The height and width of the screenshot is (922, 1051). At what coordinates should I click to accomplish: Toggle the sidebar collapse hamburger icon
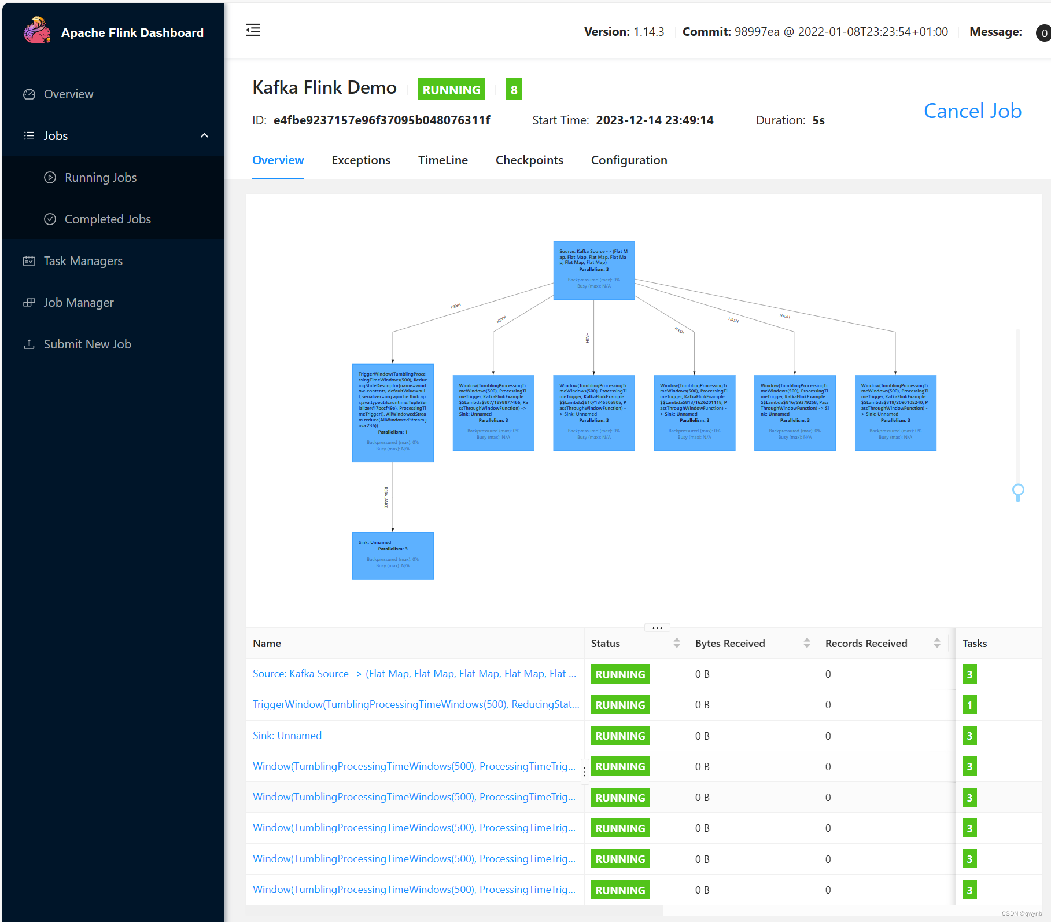pyautogui.click(x=253, y=30)
